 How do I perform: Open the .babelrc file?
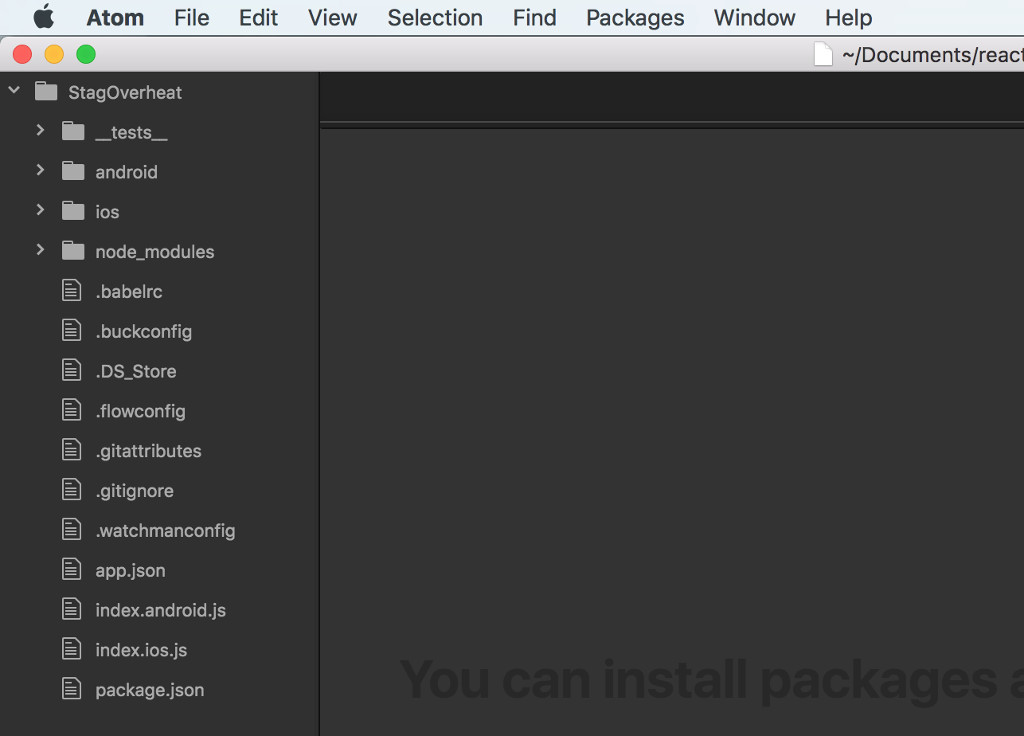click(129, 292)
